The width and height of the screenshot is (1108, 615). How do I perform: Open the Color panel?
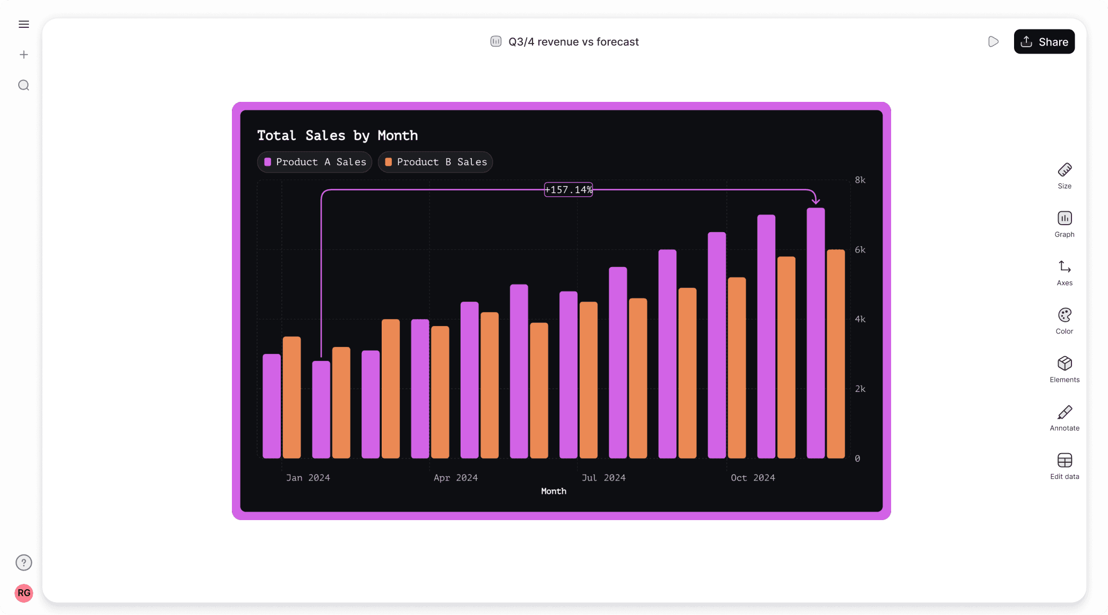tap(1065, 320)
